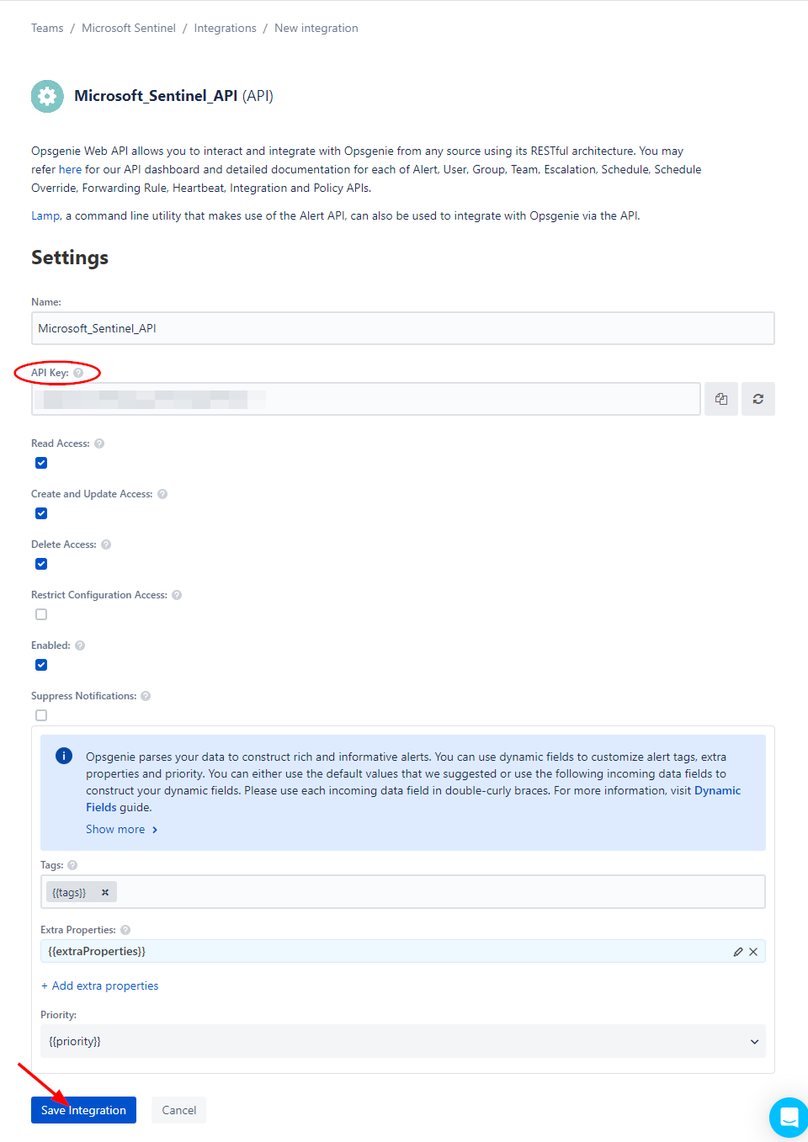The width and height of the screenshot is (808, 1142).
Task: Open help tooltip for Tags
Action: point(72,865)
